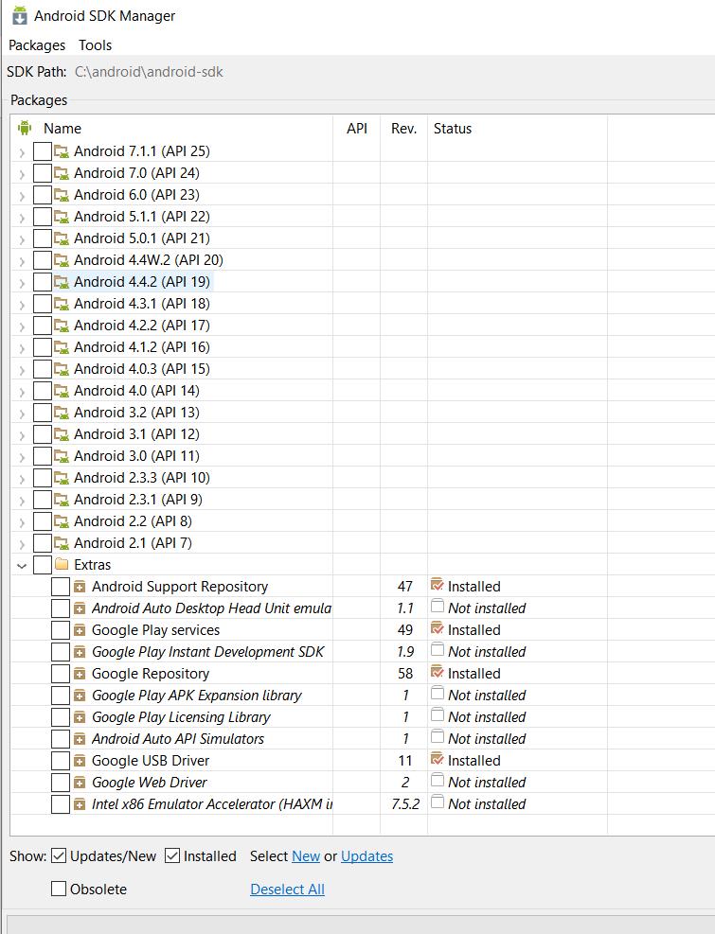715x934 pixels.
Task: Click the Select Updates link
Action: click(366, 856)
